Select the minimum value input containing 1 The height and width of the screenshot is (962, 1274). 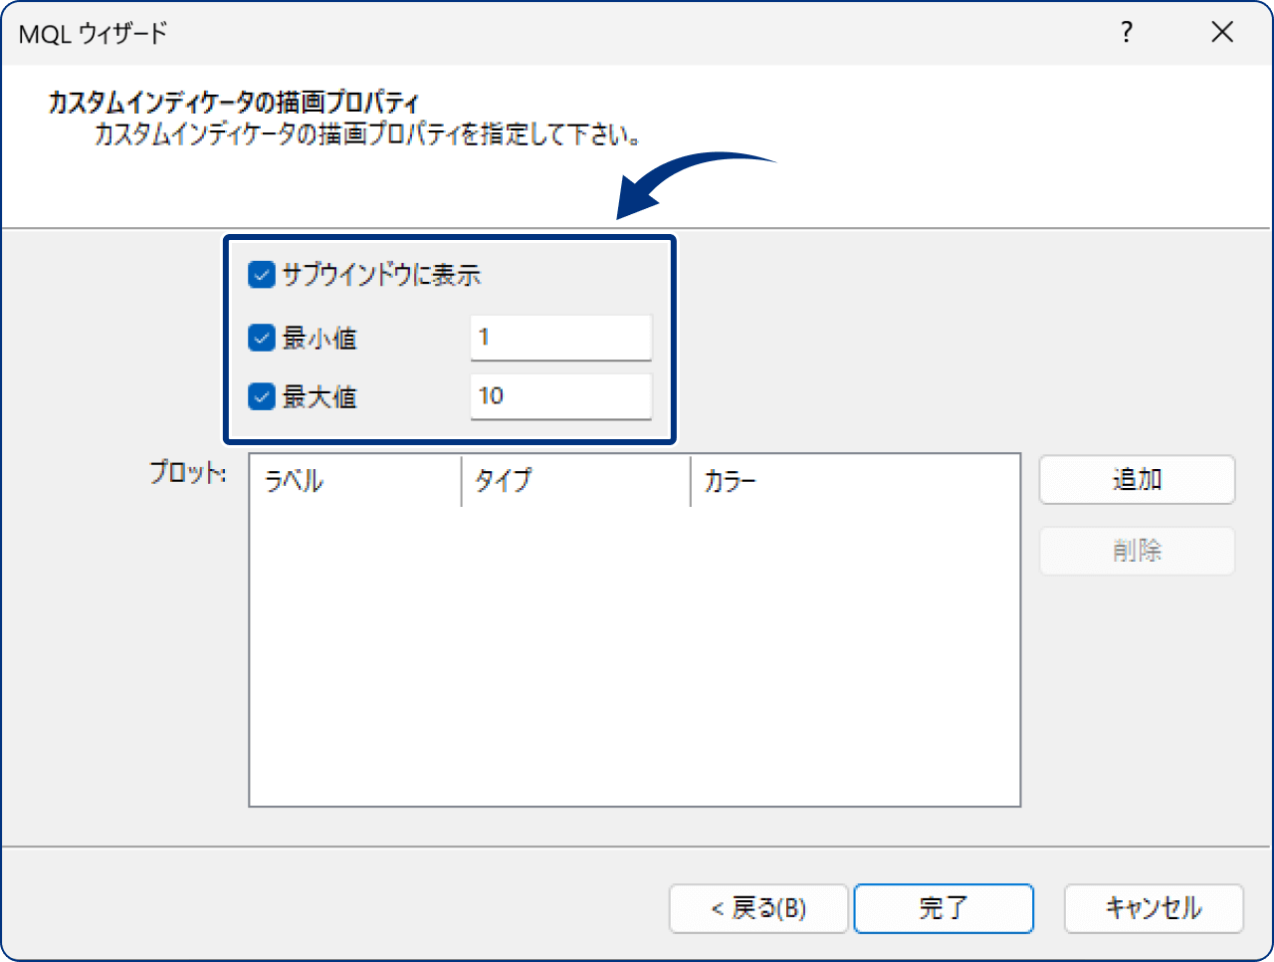click(560, 338)
